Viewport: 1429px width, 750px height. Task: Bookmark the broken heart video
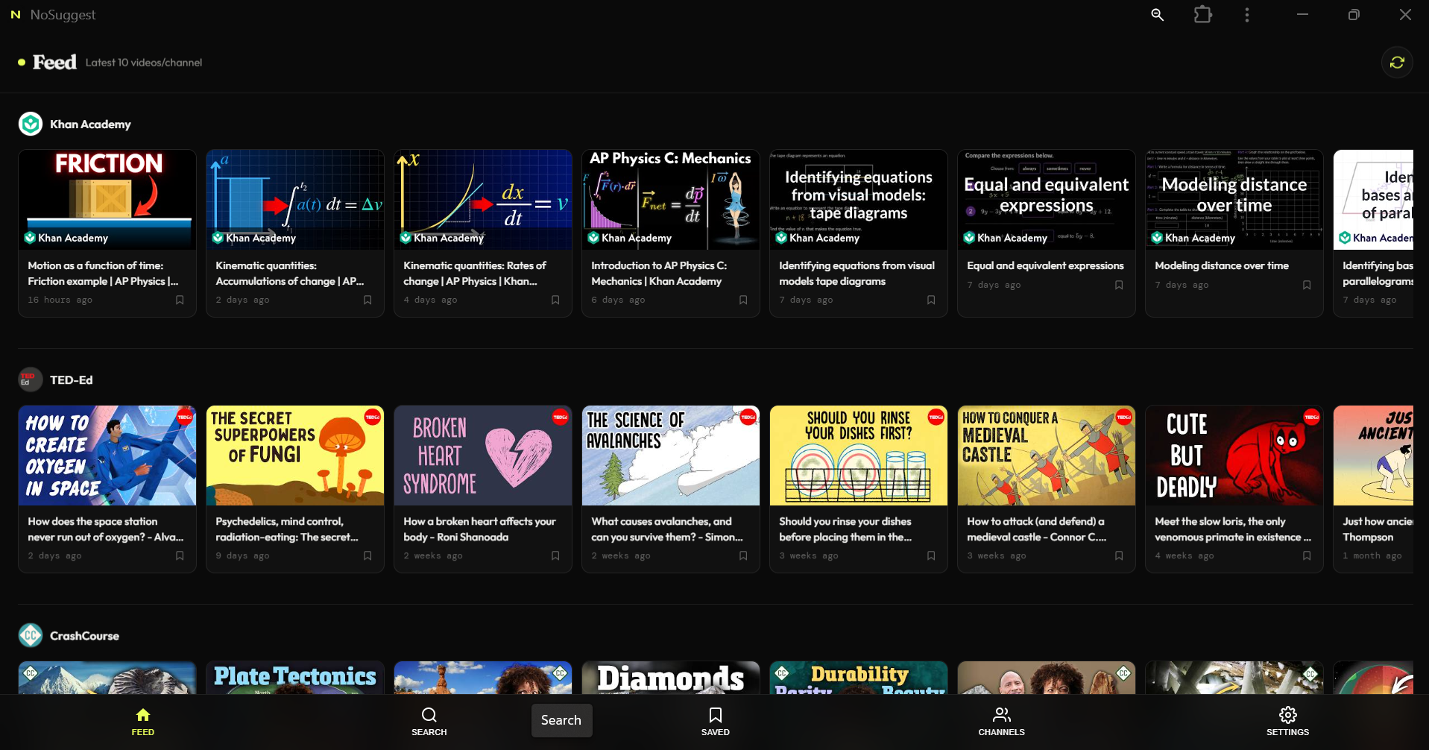pyautogui.click(x=555, y=555)
